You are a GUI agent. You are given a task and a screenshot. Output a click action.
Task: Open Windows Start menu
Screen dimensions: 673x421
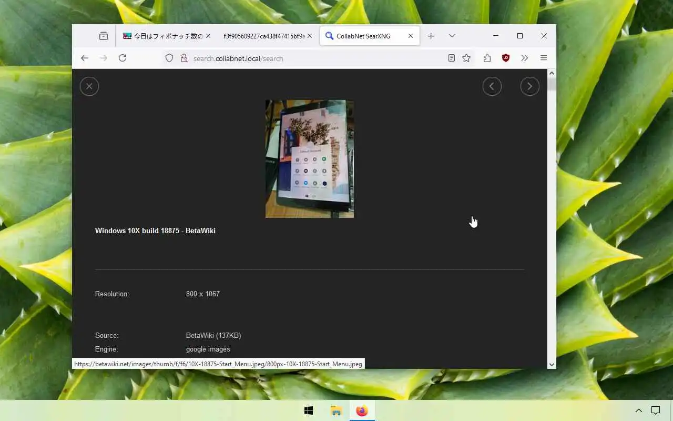coord(309,411)
